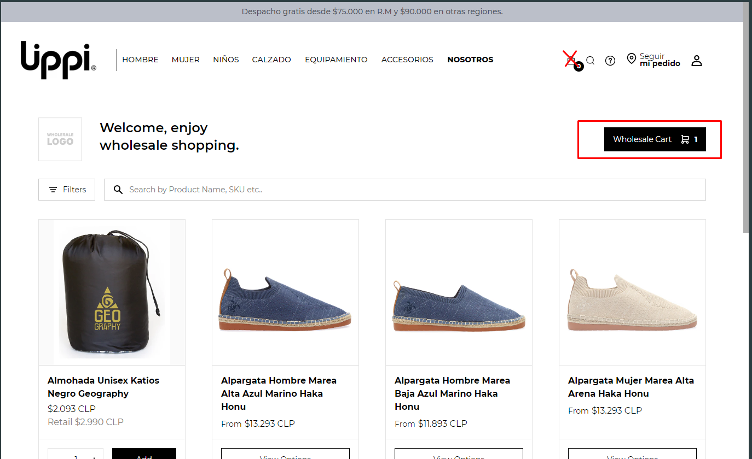Open the MUJER menu

[x=186, y=60]
